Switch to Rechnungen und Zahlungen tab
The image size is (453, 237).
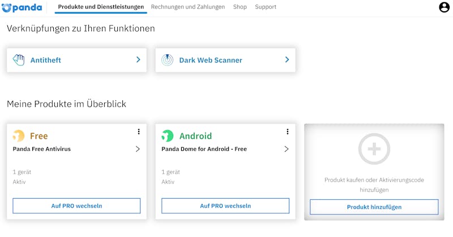pyautogui.click(x=188, y=7)
